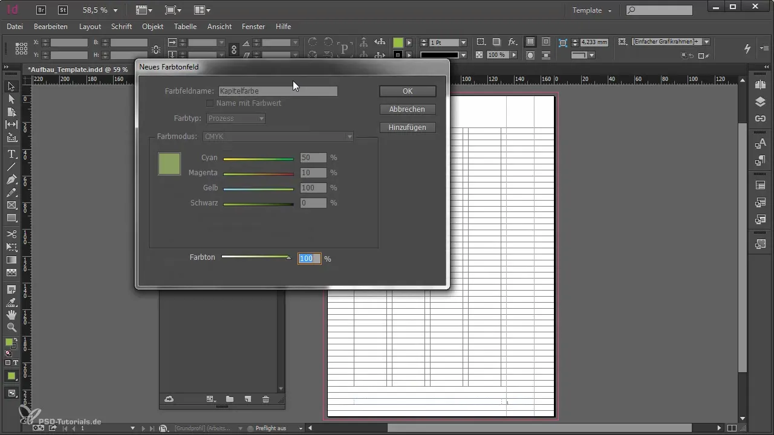Open the stroke weight 1 Pt dropdown
The height and width of the screenshot is (435, 774).
pyautogui.click(x=463, y=42)
